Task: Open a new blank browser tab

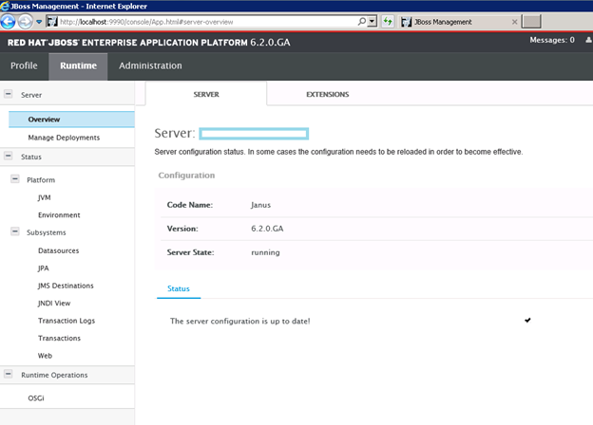Action: point(531,22)
